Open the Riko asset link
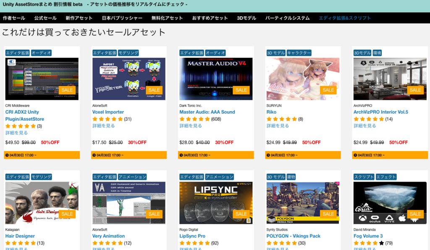The height and width of the screenshot is (250, 430). point(271,112)
